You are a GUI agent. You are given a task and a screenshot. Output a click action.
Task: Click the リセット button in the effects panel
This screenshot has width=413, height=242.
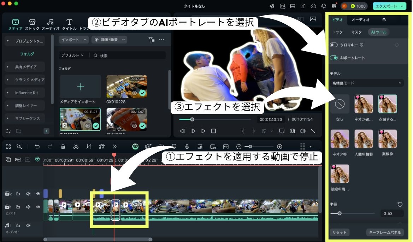pos(339,232)
